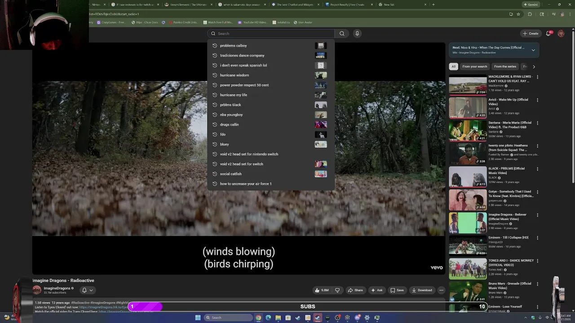Image resolution: width=575 pixels, height=323 pixels.
Task: Select the 'All' filter chip
Action: click(453, 66)
